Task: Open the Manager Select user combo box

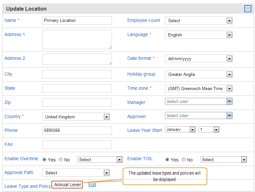Action: pos(199,101)
